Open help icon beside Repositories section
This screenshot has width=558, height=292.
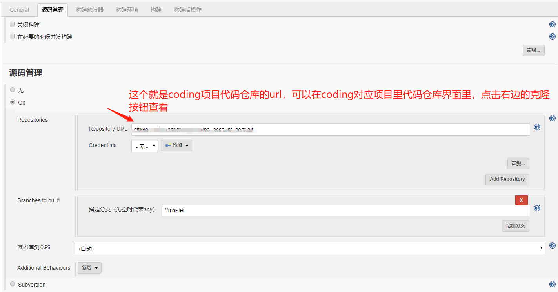click(552, 118)
